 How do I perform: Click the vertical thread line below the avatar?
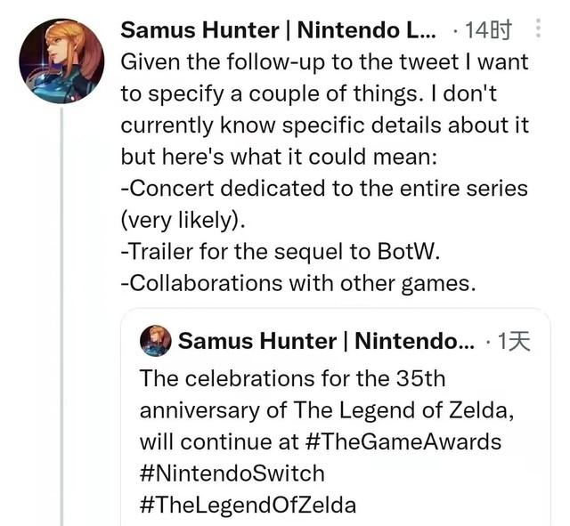(61, 312)
